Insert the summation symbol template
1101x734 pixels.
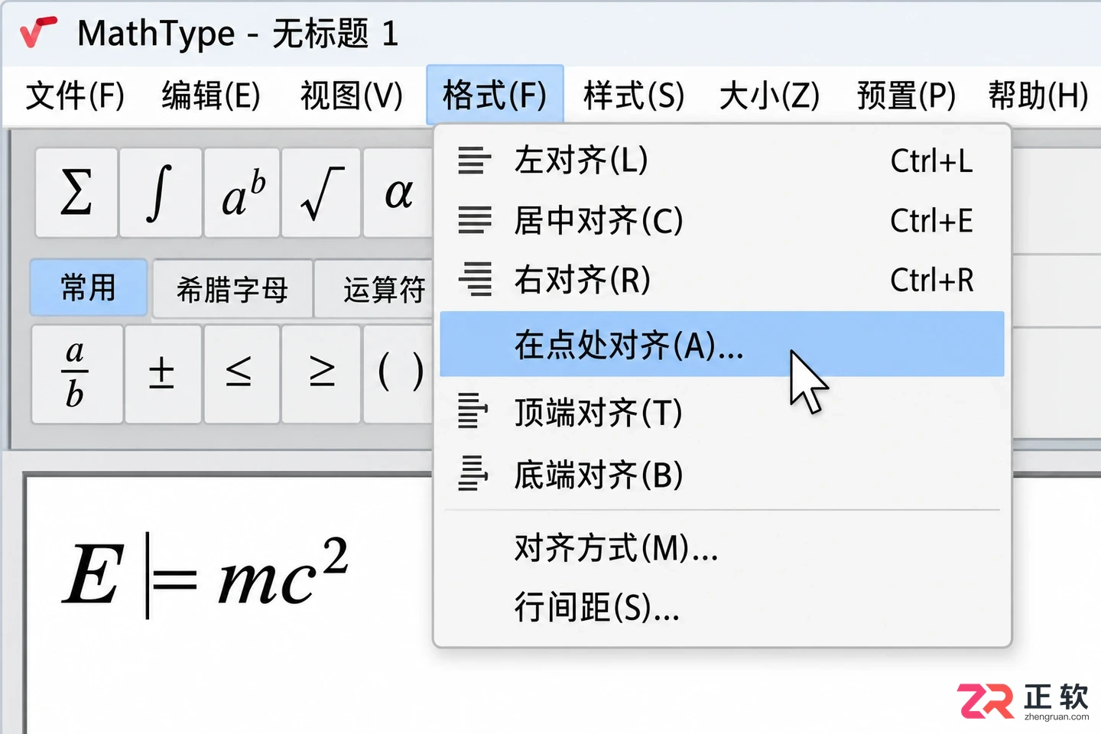(x=76, y=193)
